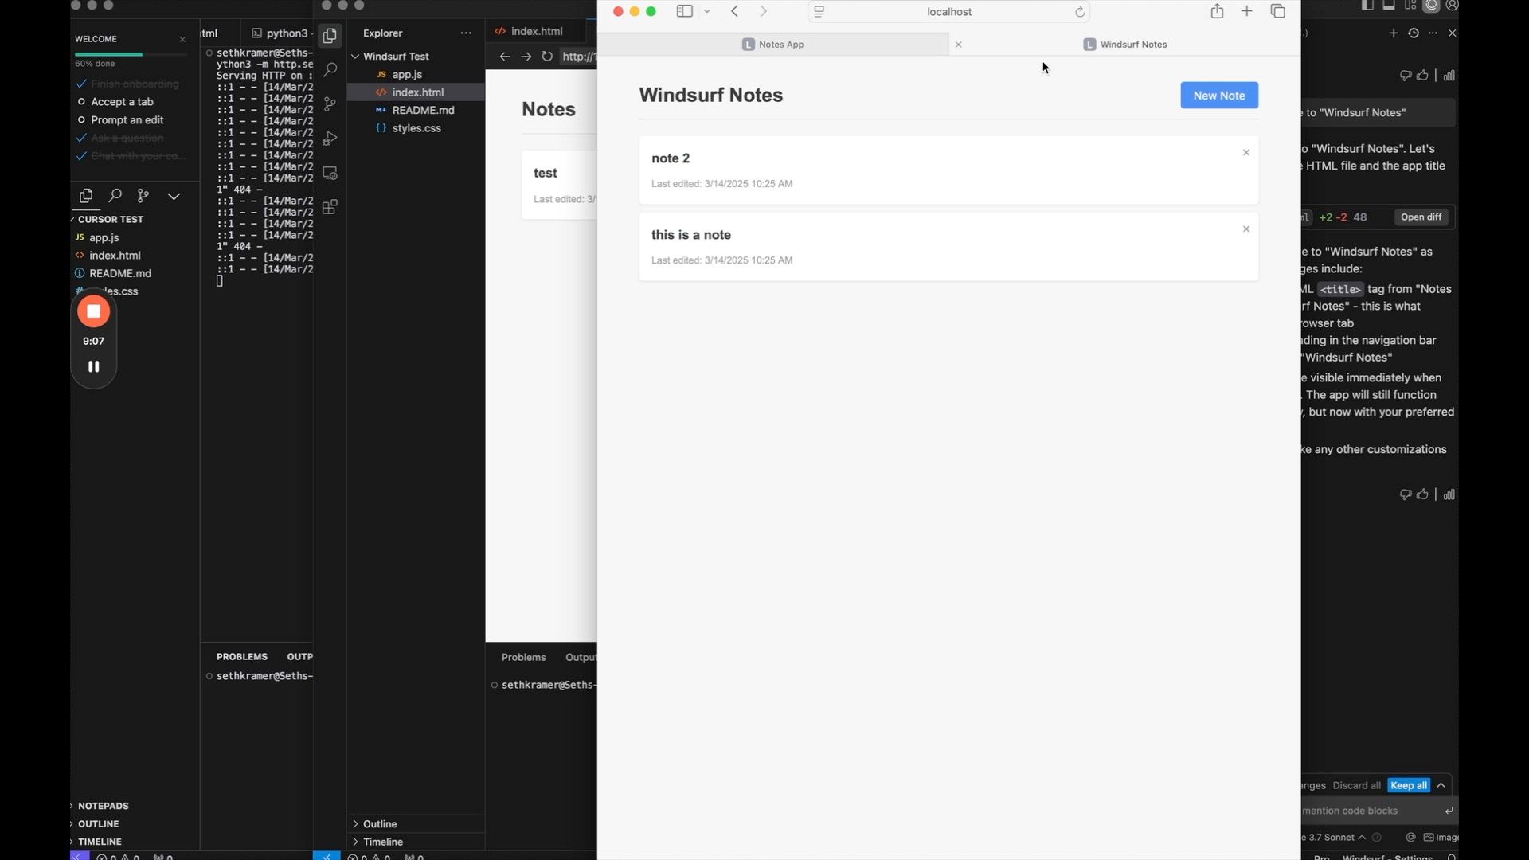Open PROBLEMS tab in Cursor panel

(x=242, y=656)
